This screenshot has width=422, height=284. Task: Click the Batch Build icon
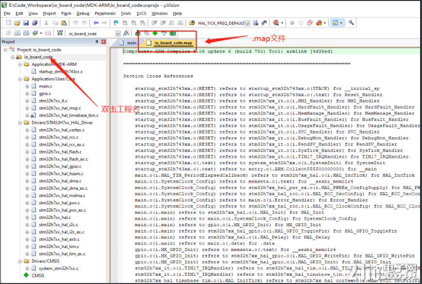[35, 33]
